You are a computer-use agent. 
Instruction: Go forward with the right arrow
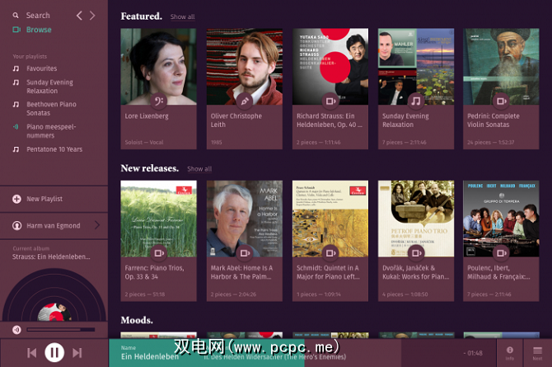click(x=92, y=16)
